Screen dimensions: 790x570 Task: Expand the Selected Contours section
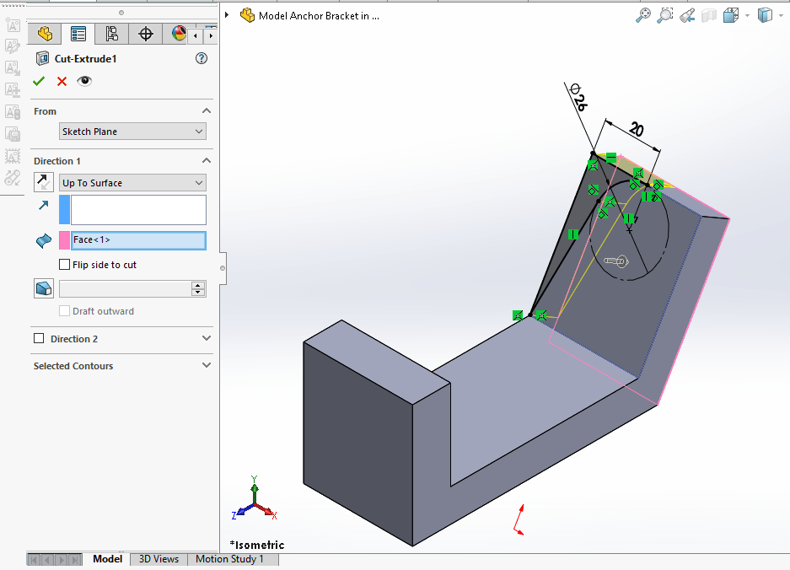tap(207, 365)
